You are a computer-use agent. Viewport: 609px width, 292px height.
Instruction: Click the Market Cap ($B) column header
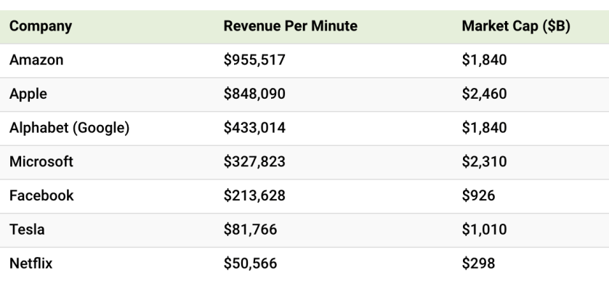point(516,28)
